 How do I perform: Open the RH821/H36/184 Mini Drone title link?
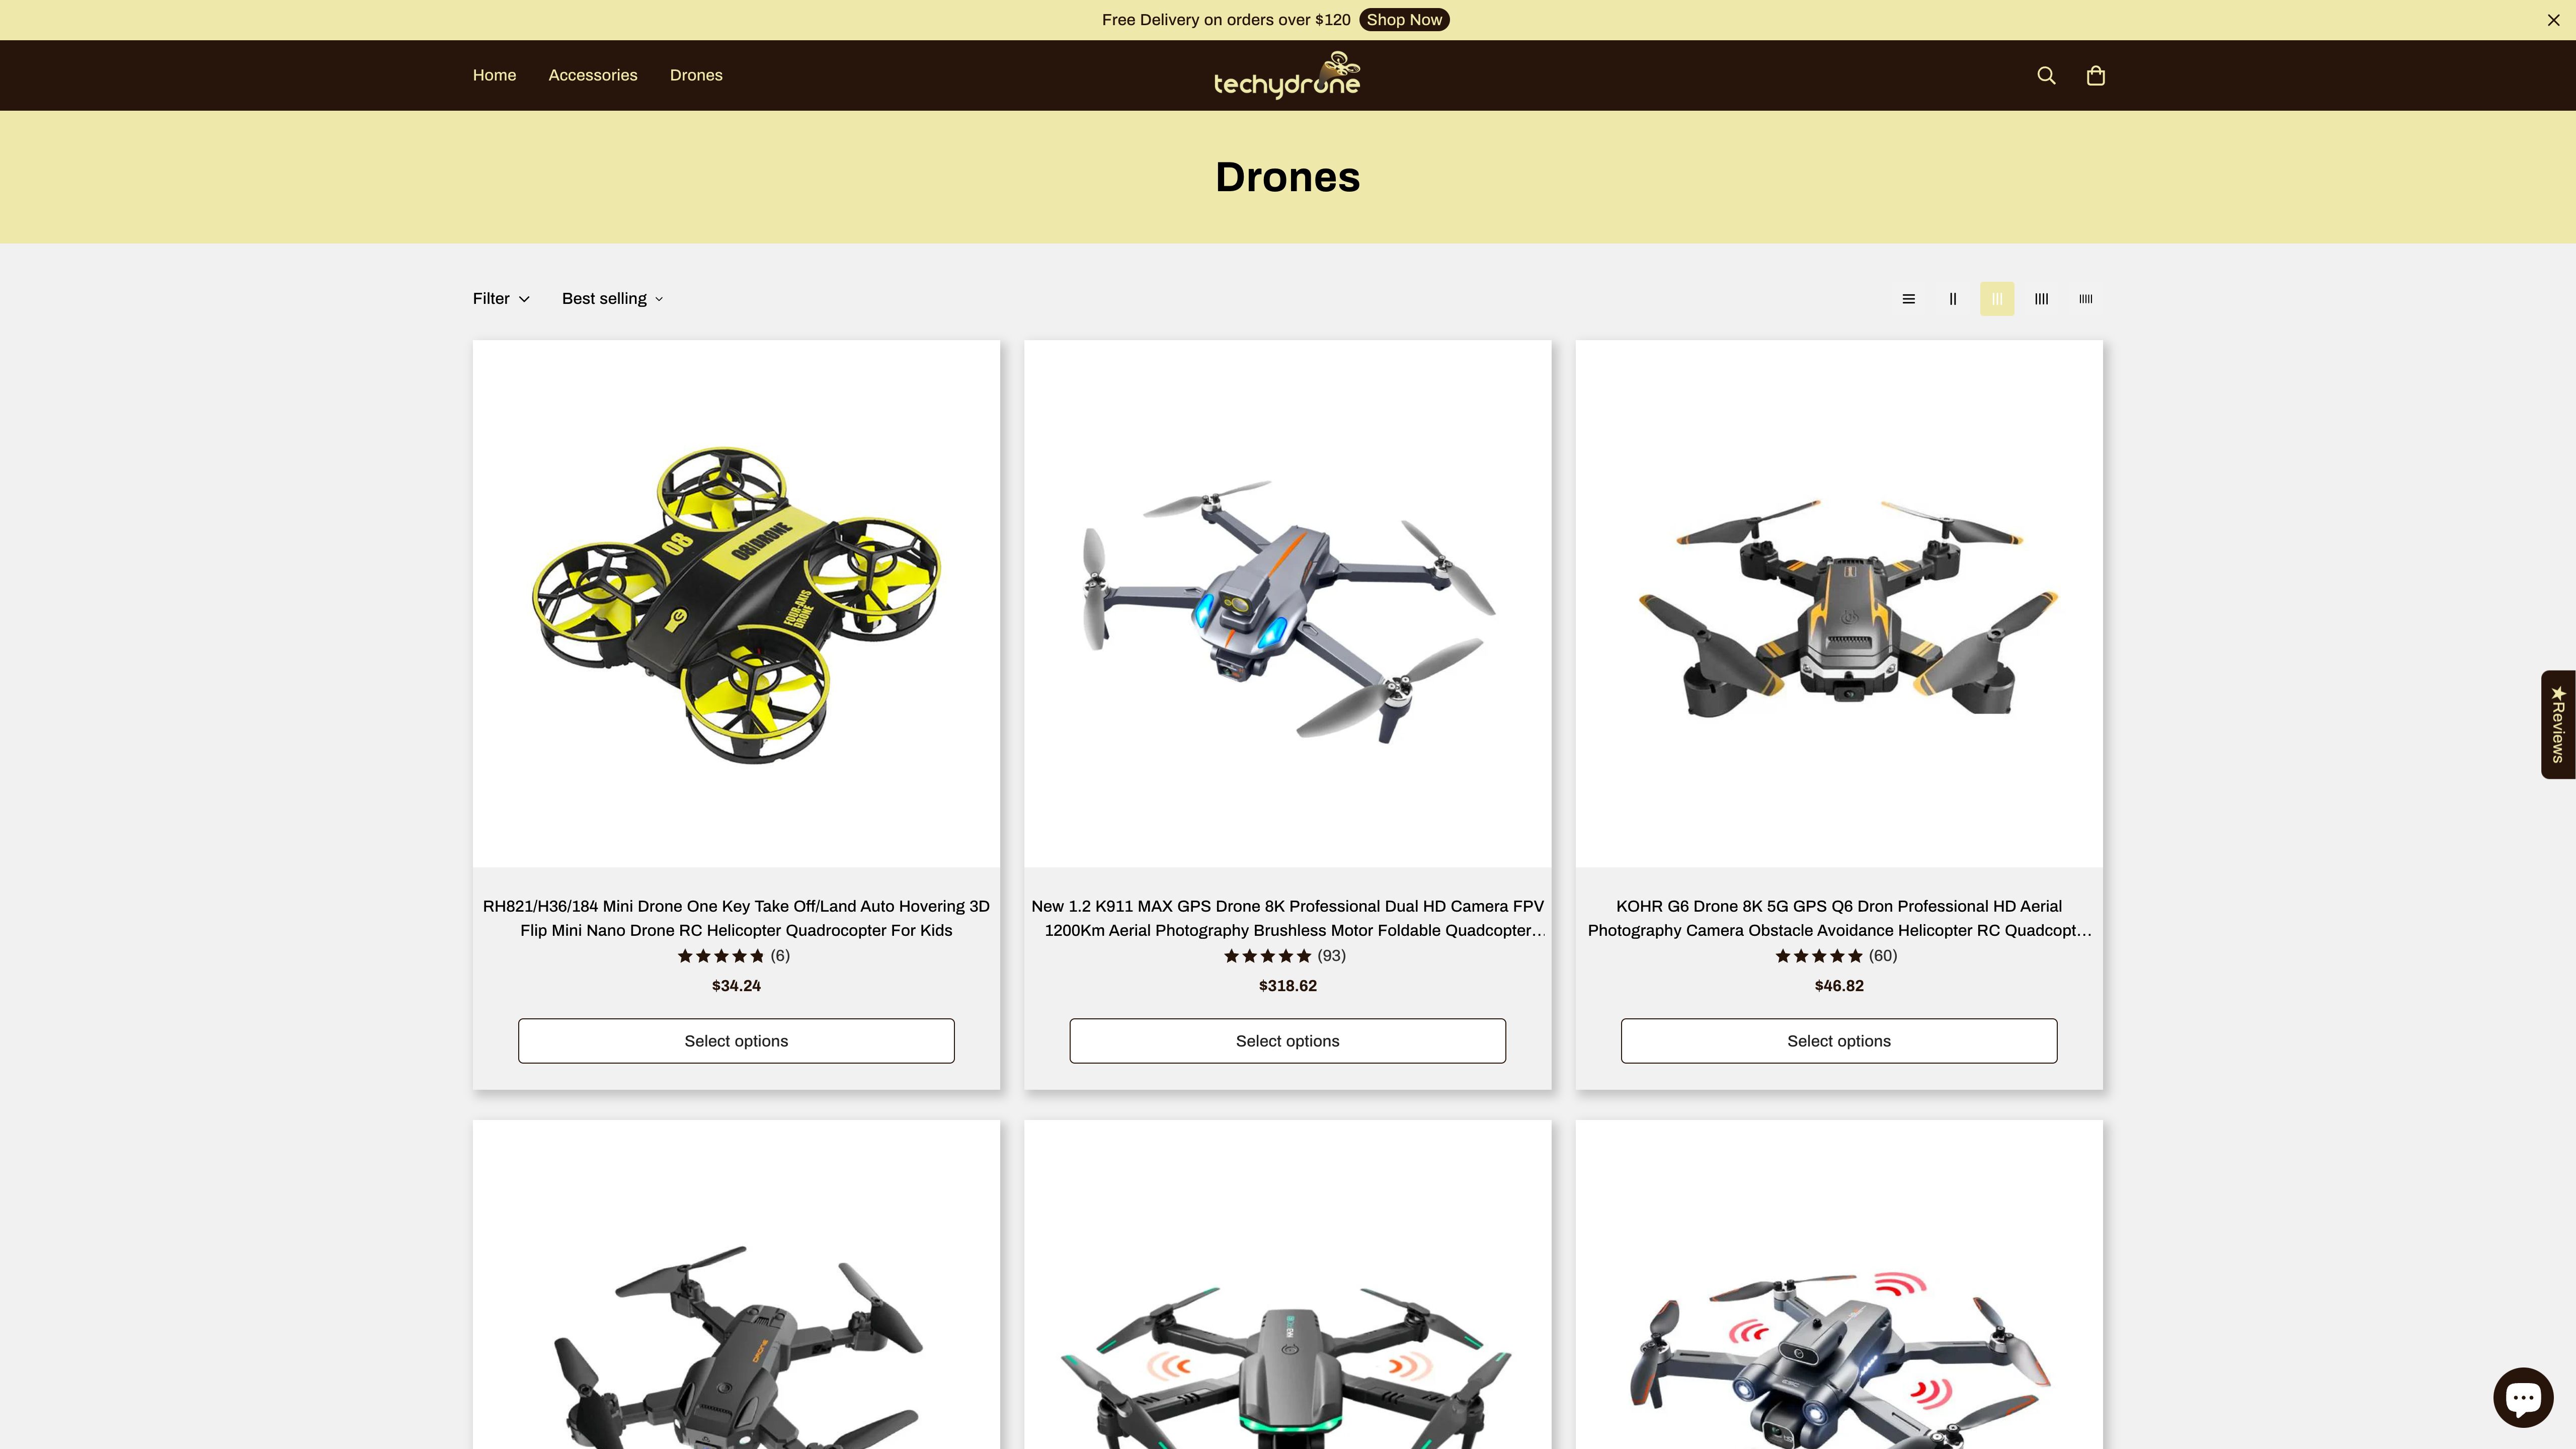[736, 918]
